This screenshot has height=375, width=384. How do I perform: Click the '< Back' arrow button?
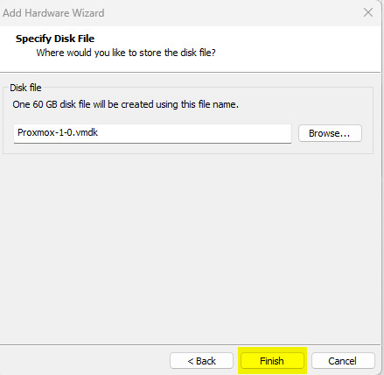pyautogui.click(x=201, y=361)
